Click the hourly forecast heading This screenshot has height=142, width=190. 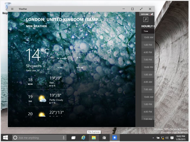tap(148, 26)
